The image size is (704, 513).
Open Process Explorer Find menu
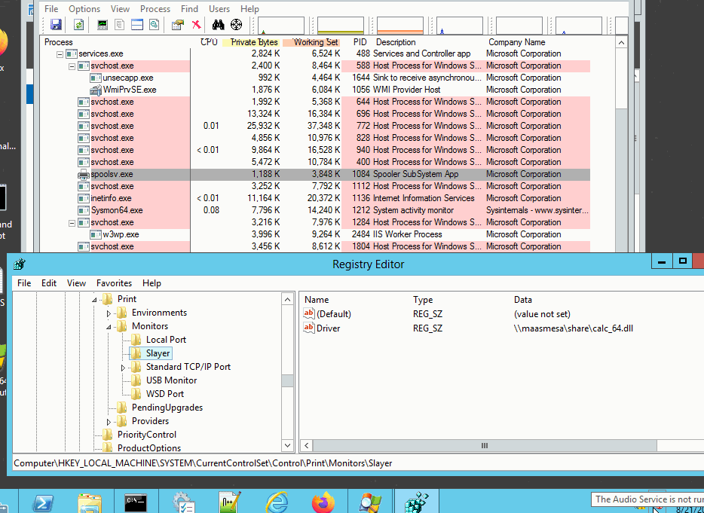click(189, 9)
